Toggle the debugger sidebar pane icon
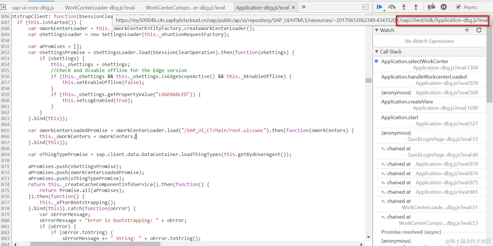Screen dimensions: 493x246 click(x=365, y=7)
